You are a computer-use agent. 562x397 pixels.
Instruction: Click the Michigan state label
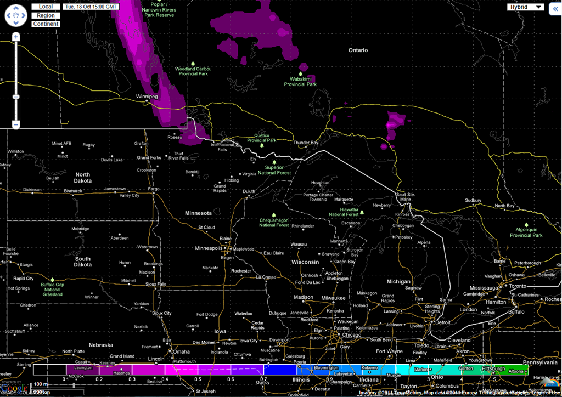pyautogui.click(x=398, y=282)
